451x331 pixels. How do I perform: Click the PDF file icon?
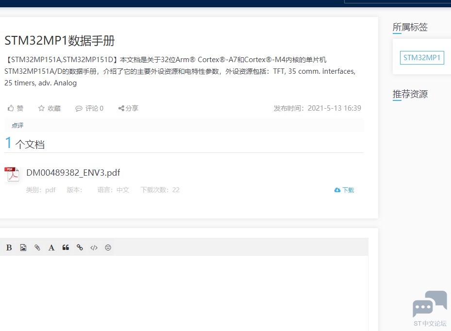[x=12, y=174]
